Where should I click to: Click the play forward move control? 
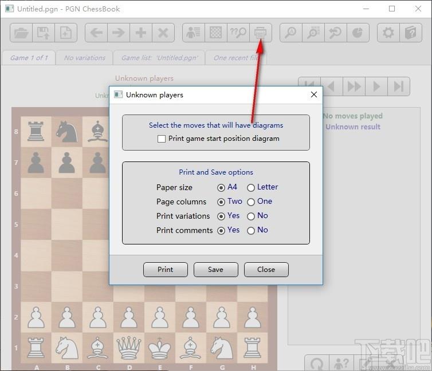pyautogui.click(x=376, y=86)
